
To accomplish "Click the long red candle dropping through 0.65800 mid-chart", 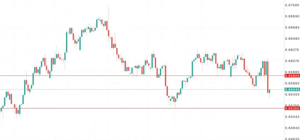I will click(x=165, y=76).
